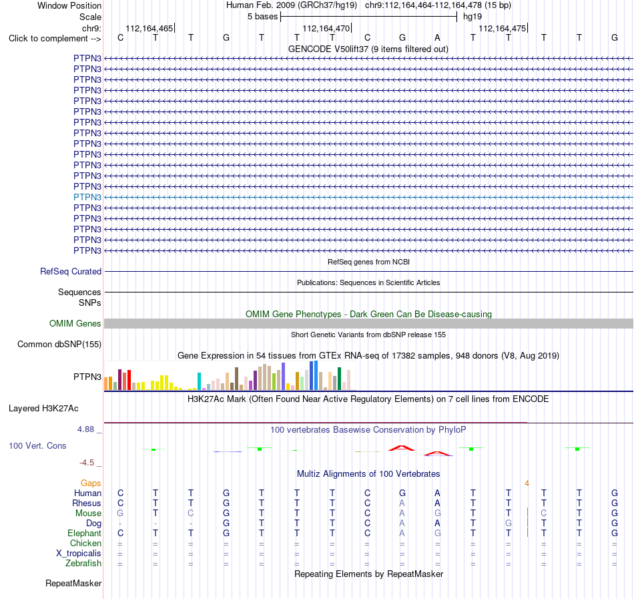Click the 'Chicken' alignment species label
Screen dimensions: 634x599
(85, 543)
